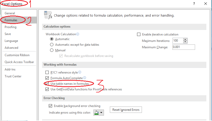Click the Maximum Change input field
The image size is (212, 121).
click(x=184, y=47)
